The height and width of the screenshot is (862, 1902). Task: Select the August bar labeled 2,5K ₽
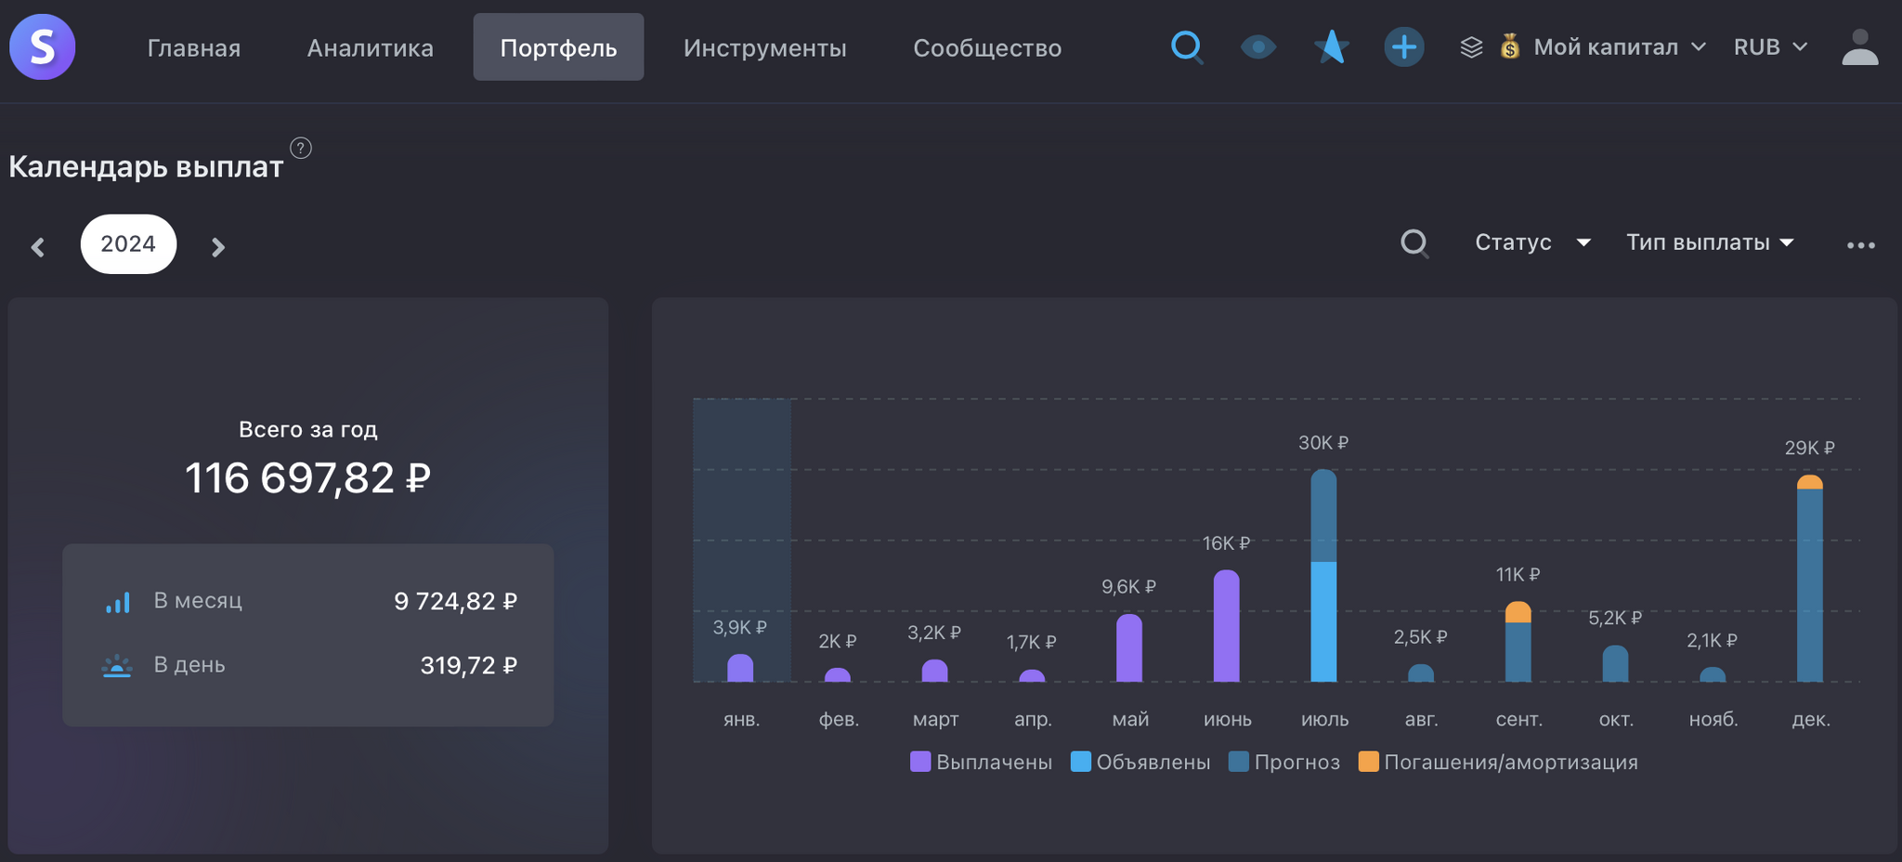[1421, 673]
